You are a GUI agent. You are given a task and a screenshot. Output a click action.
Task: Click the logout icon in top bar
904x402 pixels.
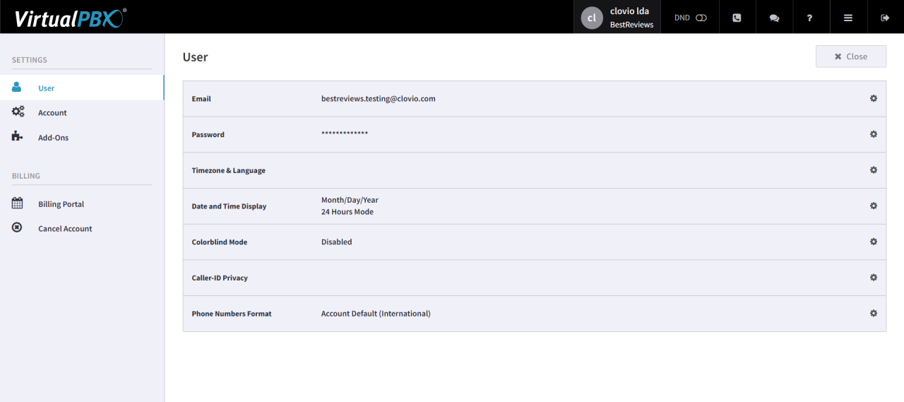[x=885, y=18]
